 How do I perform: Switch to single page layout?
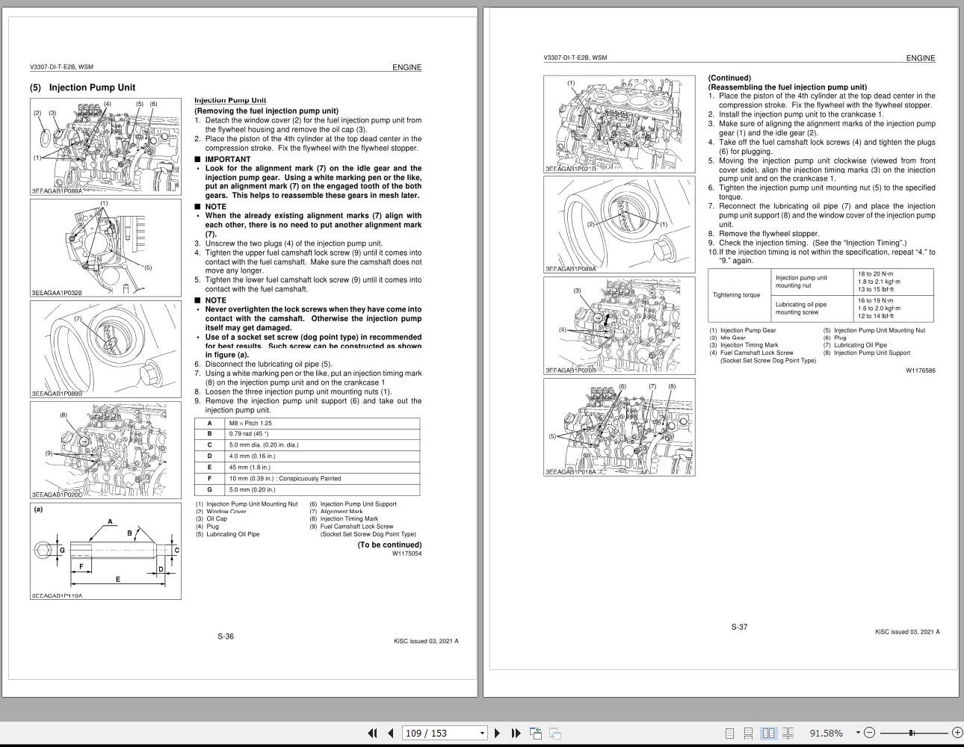pos(729,733)
